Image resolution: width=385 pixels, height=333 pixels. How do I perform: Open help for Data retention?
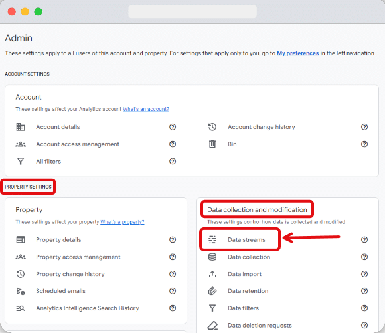tap(364, 291)
